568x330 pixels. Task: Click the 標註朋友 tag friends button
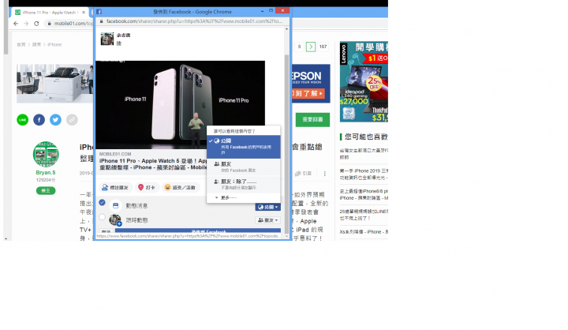[x=115, y=187]
